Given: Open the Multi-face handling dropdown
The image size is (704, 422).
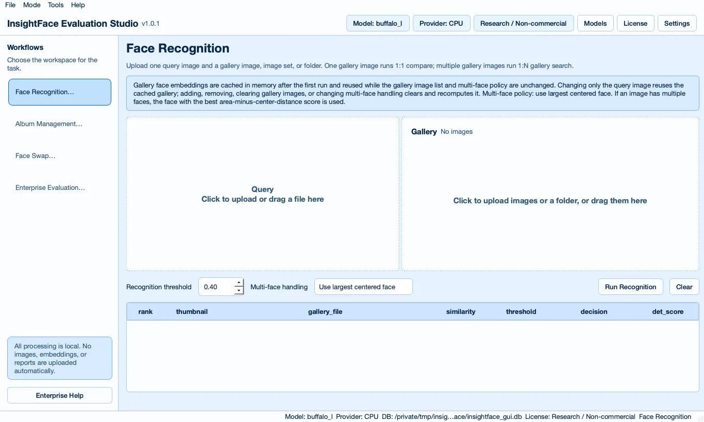Looking at the screenshot, I should (x=363, y=287).
